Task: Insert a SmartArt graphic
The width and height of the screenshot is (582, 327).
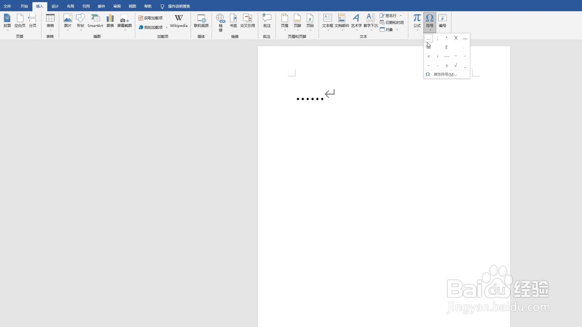Action: 95,21
